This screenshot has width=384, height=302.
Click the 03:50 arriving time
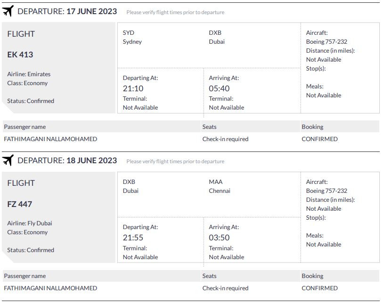(x=219, y=238)
